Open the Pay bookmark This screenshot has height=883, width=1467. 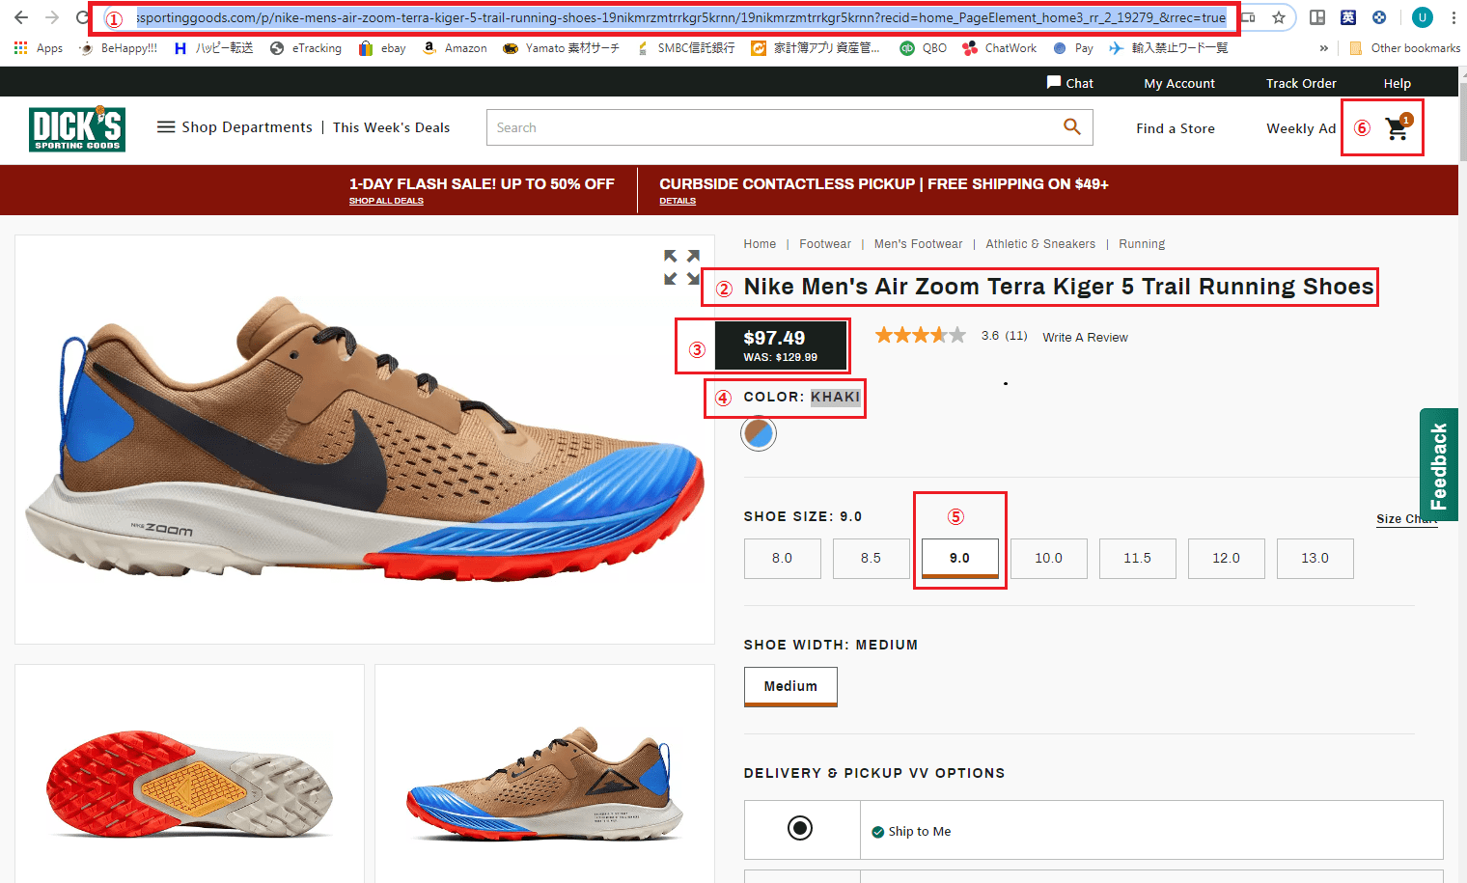tap(1073, 48)
